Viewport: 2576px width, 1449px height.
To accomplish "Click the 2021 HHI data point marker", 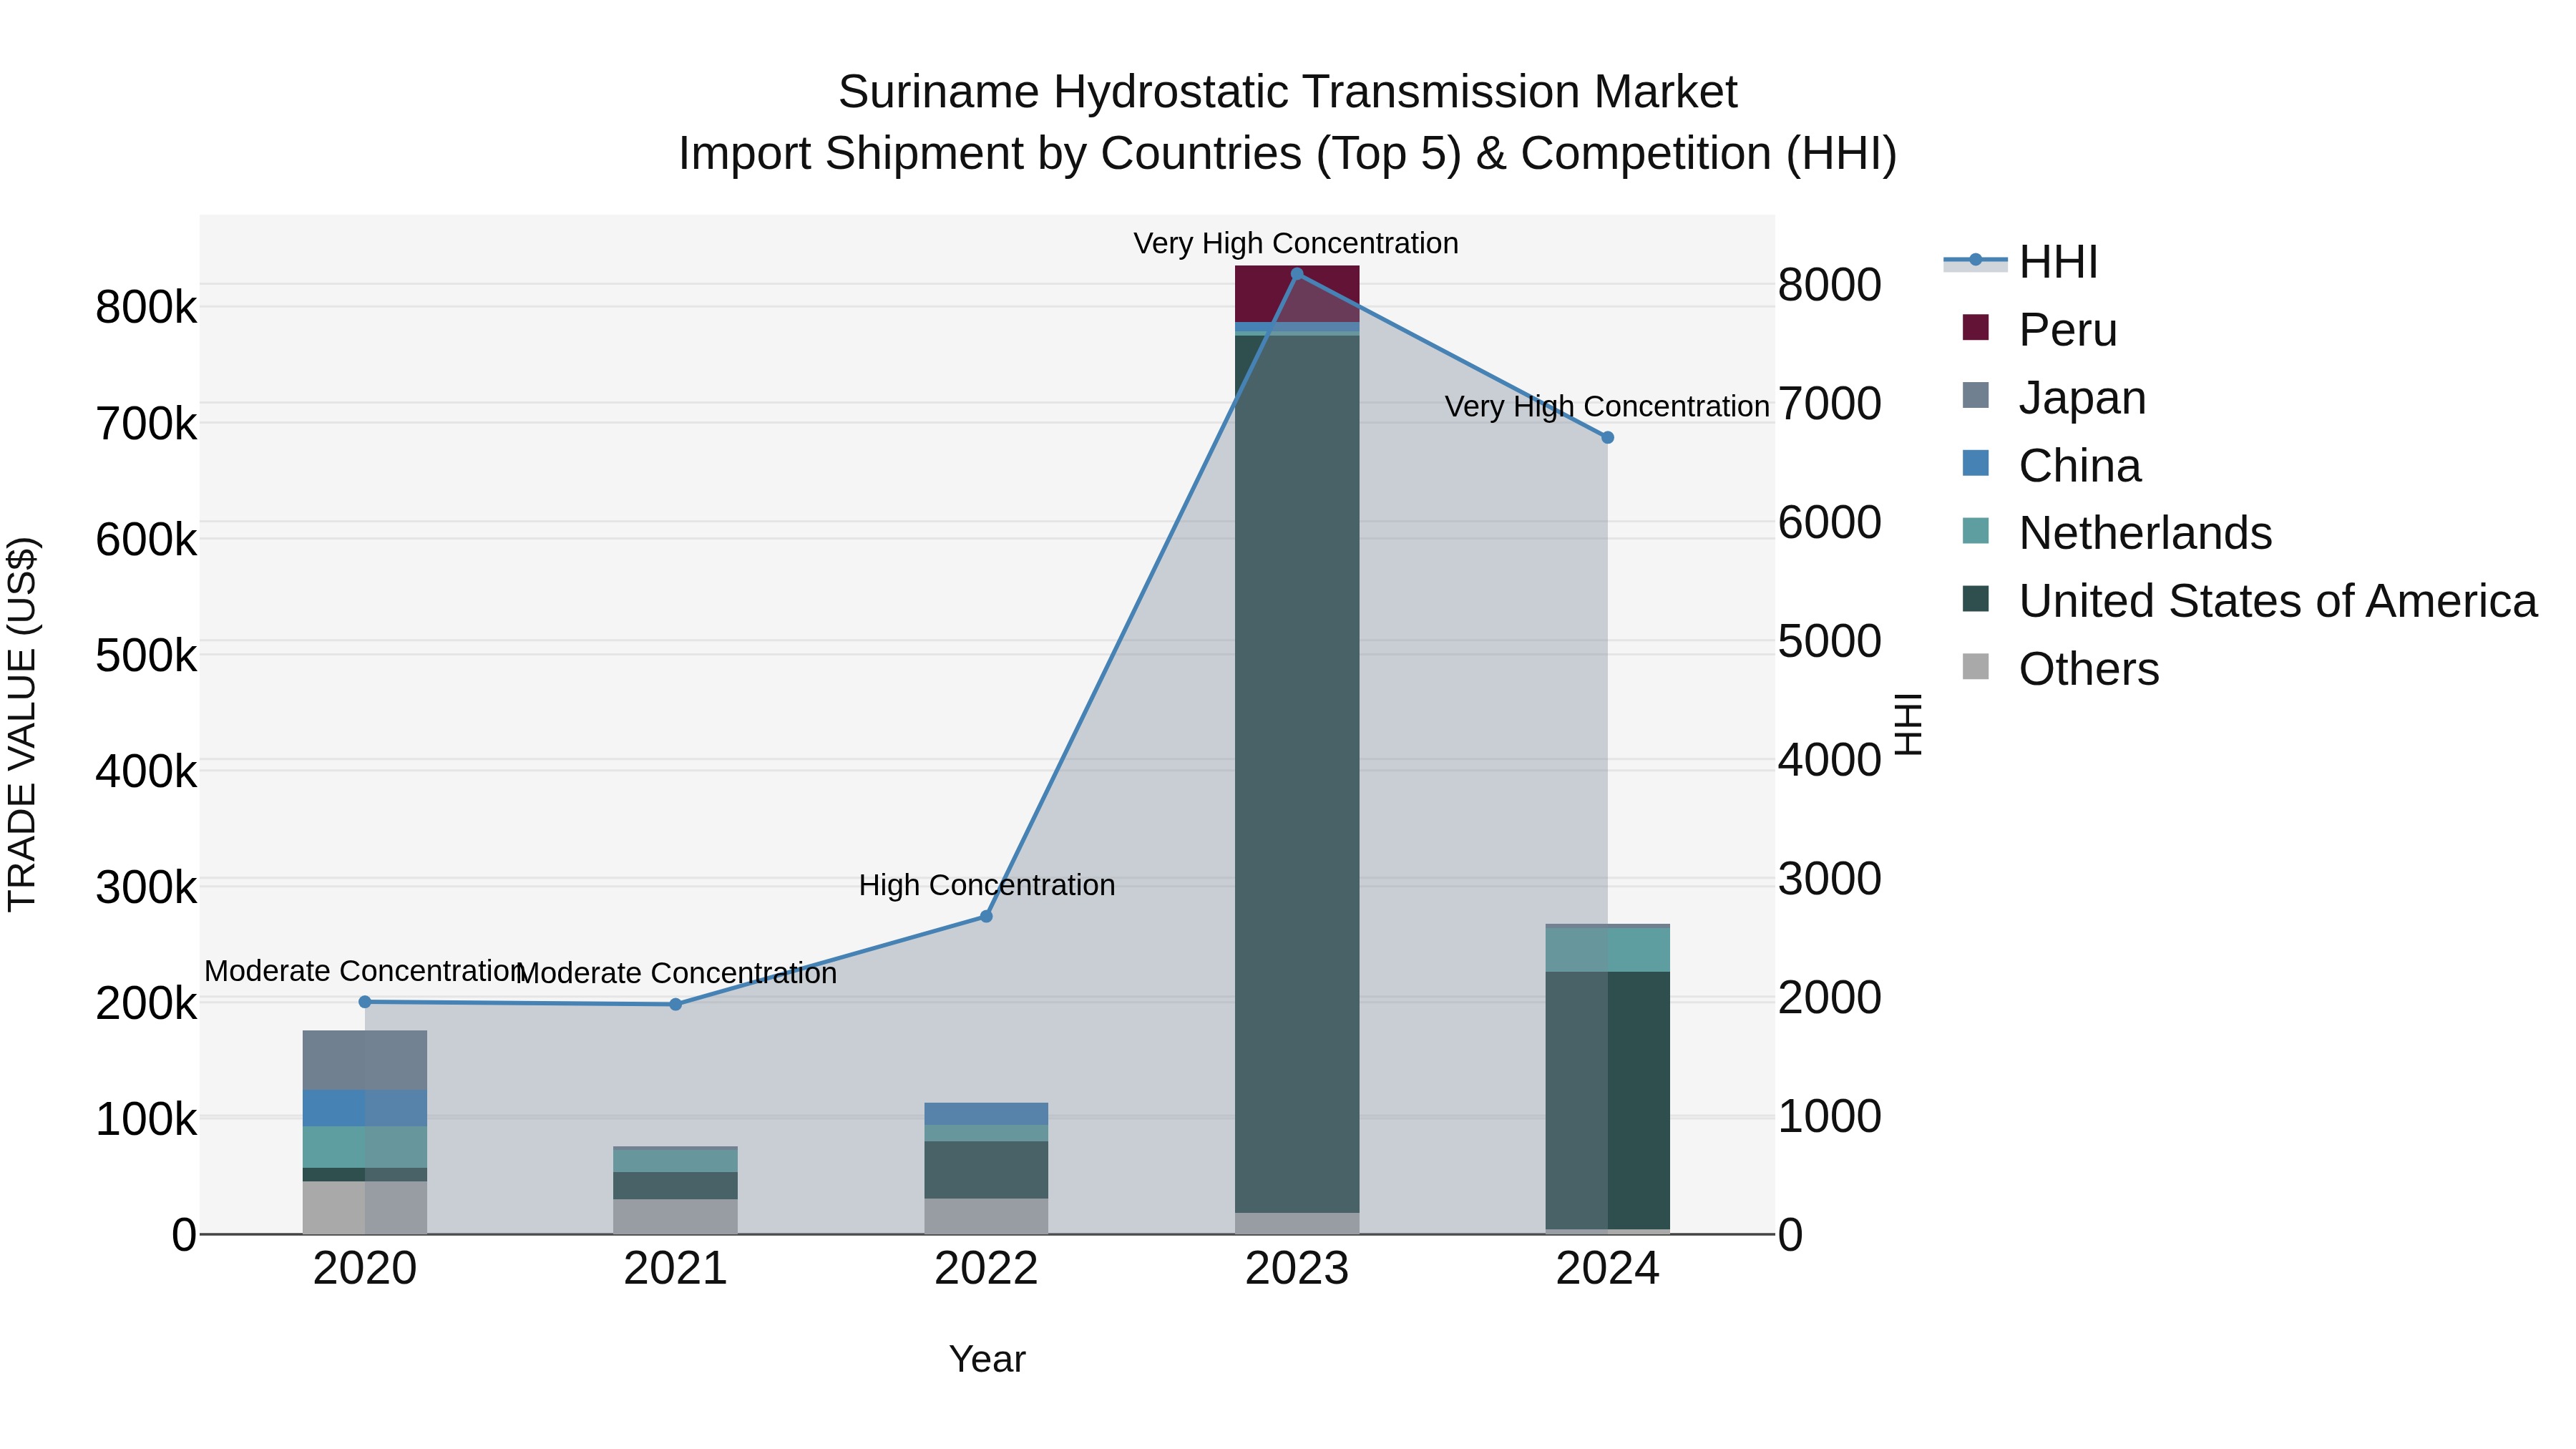I will point(675,1004).
